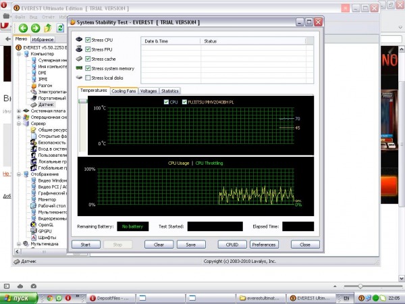The image size is (405, 304).
Task: Uncheck the Stress FPU checkbox
Action: [88, 49]
